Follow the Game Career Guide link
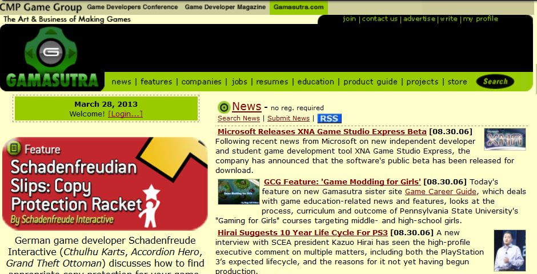This screenshot has height=274, width=537. coord(440,191)
